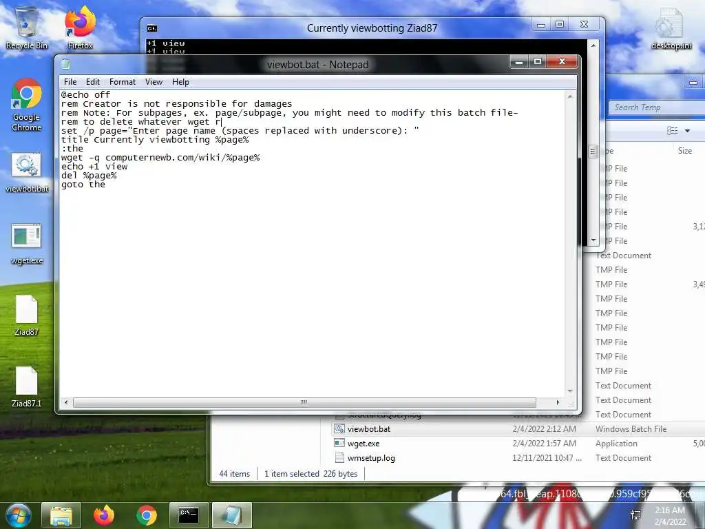Viewport: 705px width, 529px height.
Task: Click the '44 items' status bar text
Action: 234,474
